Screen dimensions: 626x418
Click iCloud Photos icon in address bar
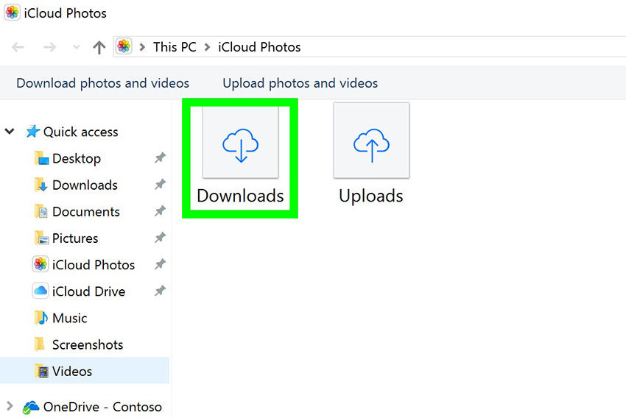pos(124,46)
